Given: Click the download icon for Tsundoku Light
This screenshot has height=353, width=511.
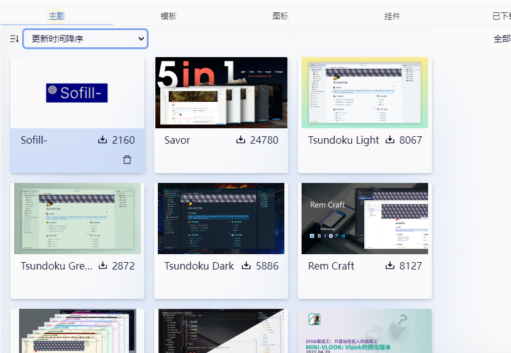Looking at the screenshot, I should [390, 140].
